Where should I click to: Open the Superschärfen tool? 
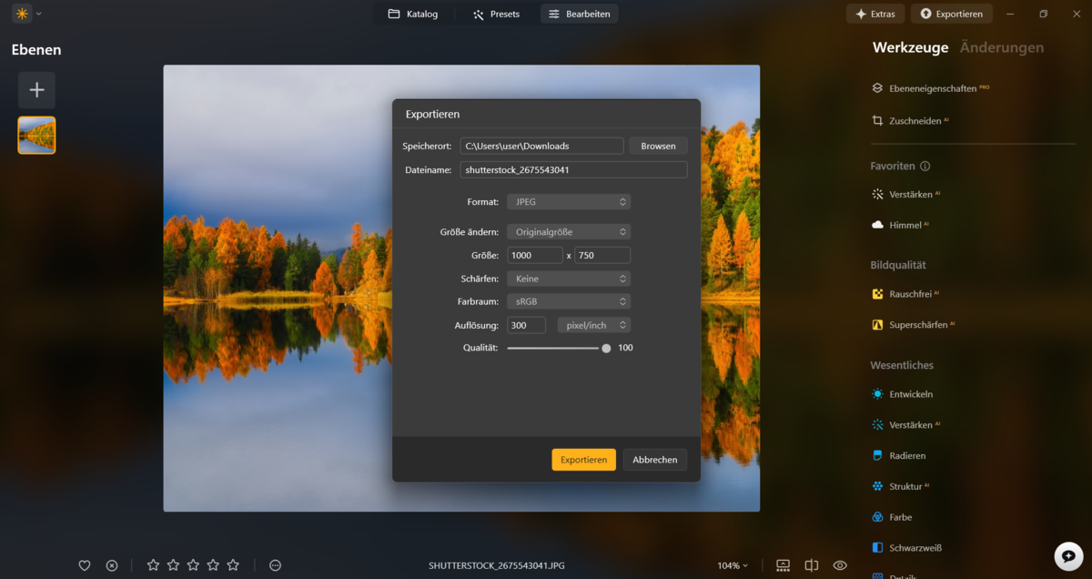point(913,324)
